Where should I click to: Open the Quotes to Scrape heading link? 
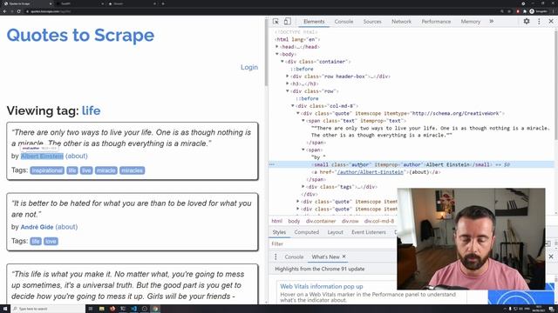(x=80, y=35)
